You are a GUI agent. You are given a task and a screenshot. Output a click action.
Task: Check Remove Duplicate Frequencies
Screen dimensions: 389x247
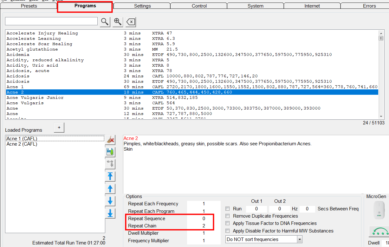[x=228, y=216]
